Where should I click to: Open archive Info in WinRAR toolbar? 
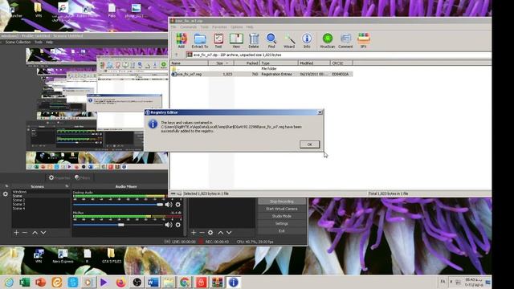307,40
